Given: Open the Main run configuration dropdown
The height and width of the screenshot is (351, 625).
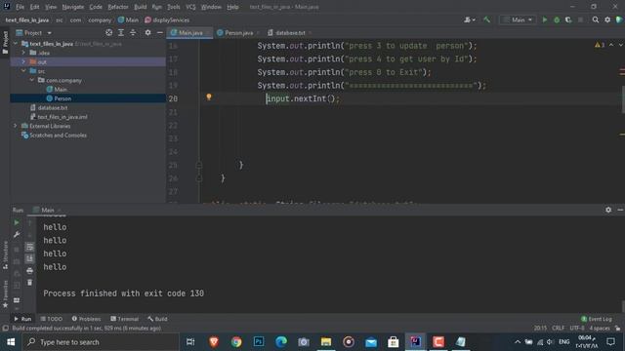Looking at the screenshot, I should (x=518, y=19).
